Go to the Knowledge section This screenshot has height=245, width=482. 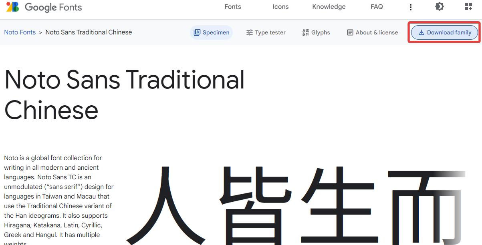329,7
